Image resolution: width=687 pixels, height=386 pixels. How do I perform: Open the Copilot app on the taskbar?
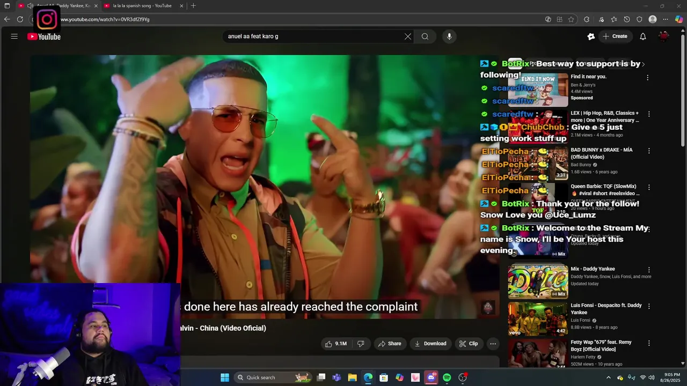(x=399, y=377)
